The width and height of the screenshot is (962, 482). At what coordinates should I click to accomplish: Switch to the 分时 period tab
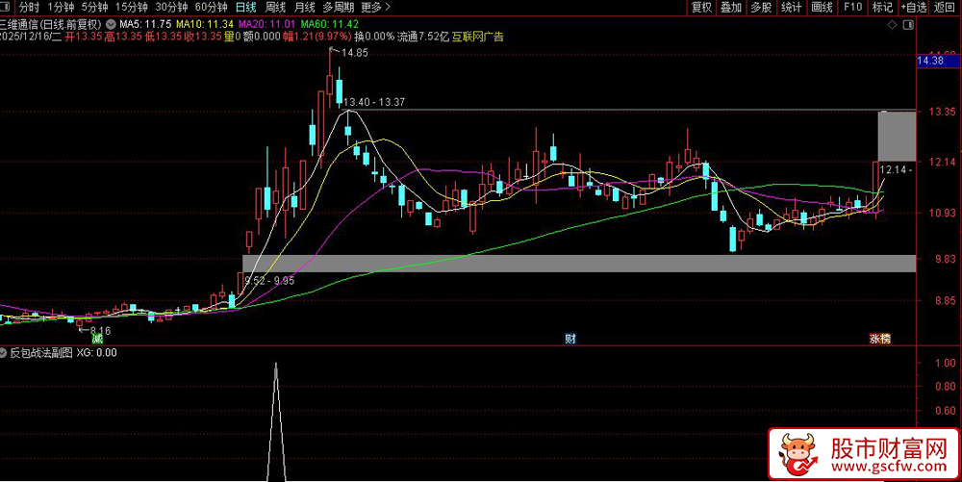coord(29,8)
